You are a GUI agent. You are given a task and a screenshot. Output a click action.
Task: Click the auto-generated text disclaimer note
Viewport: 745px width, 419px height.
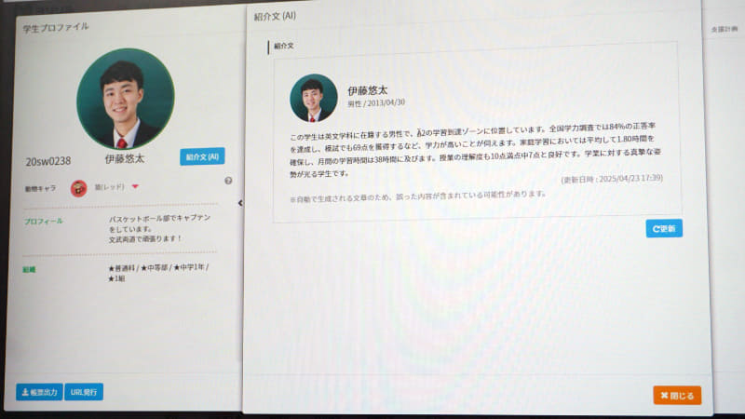[x=418, y=196]
